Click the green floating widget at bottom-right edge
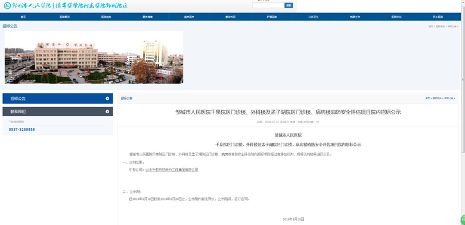The width and height of the screenshot is (465, 225). click(x=463, y=220)
